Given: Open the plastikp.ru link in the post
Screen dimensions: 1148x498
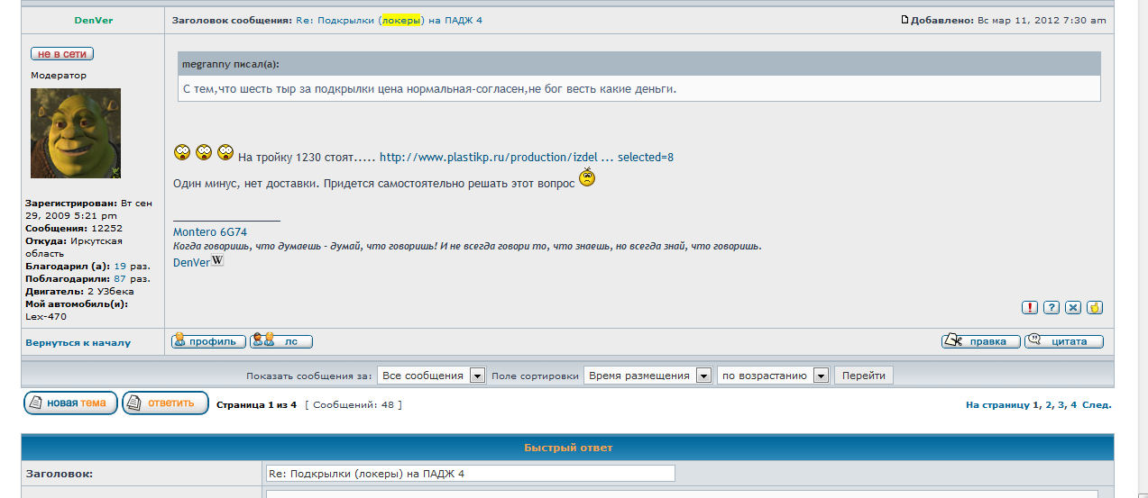Looking at the screenshot, I should tap(526, 158).
